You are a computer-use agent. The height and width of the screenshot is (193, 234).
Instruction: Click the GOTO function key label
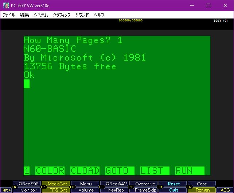[x=120, y=171]
